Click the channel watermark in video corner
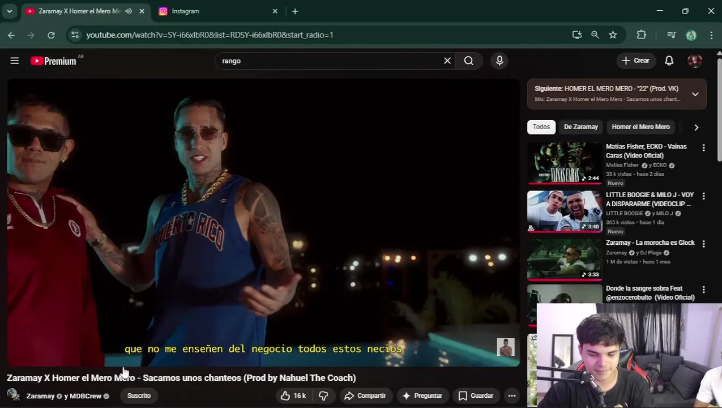This screenshot has height=408, width=722. [506, 347]
